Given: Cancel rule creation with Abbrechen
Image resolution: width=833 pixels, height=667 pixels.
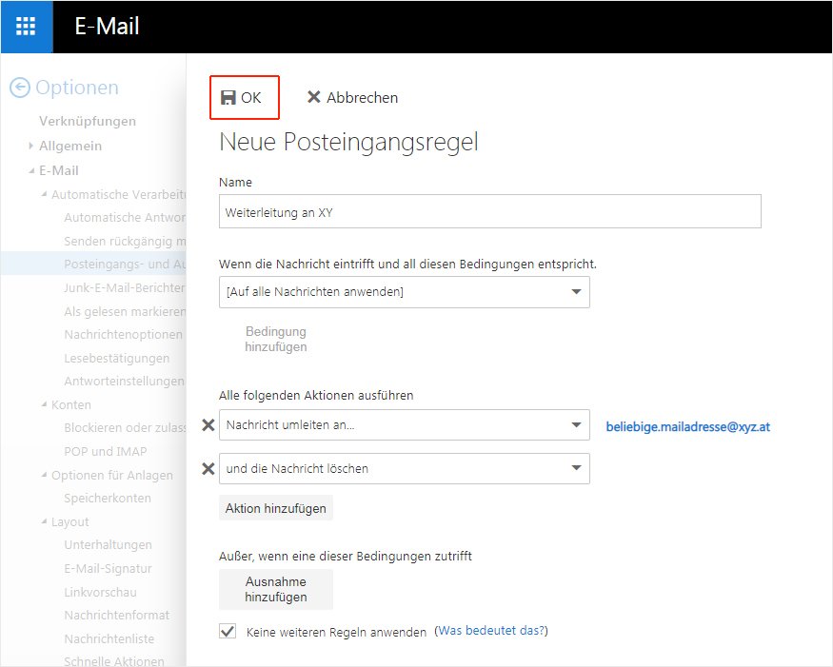Looking at the screenshot, I should point(351,97).
